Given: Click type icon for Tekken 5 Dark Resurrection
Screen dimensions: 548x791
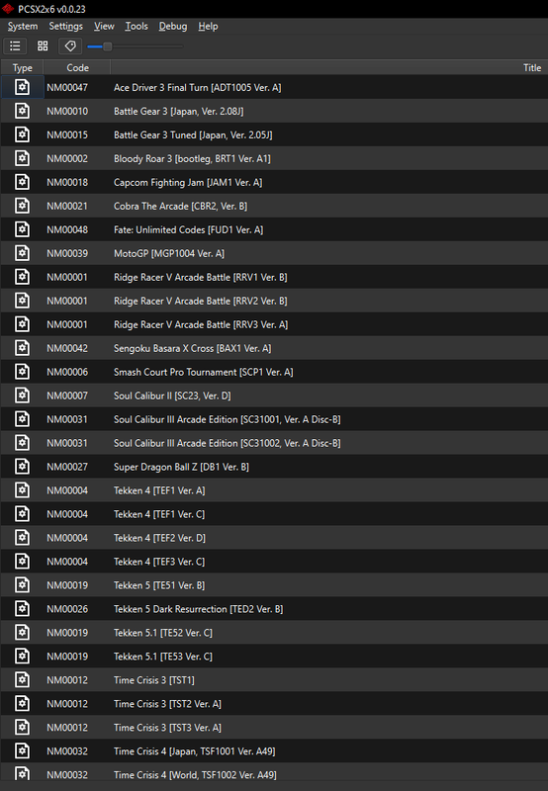Looking at the screenshot, I should [x=22, y=609].
